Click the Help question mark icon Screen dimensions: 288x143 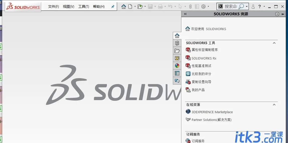(x=260, y=7)
